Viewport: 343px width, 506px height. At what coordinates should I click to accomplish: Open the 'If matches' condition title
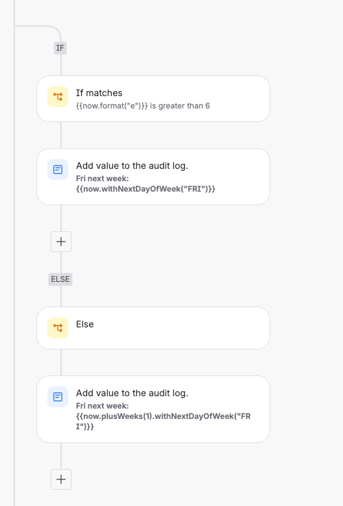[x=99, y=93]
